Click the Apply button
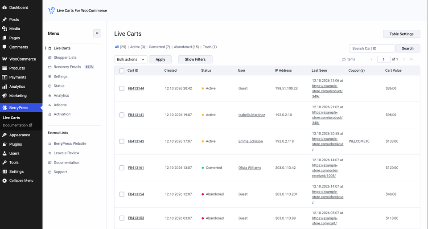 tap(160, 59)
